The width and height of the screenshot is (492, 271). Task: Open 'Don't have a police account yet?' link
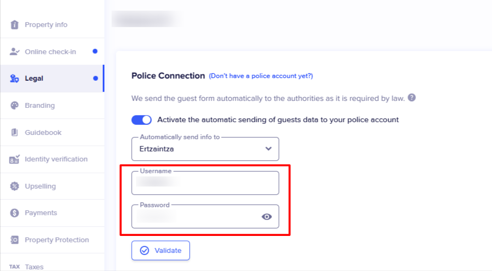tap(261, 76)
